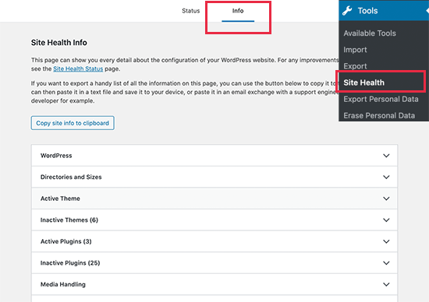
Task: Open Export Personal Data menu item
Action: [381, 99]
